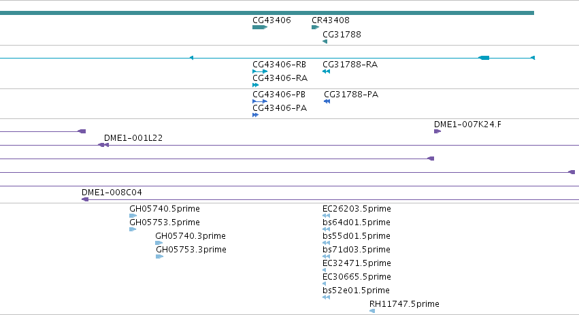Select the DME1-007K24.F BAC end glyph
579x315 pixels.
pos(437,131)
